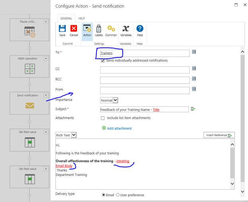The height and width of the screenshot is (202, 248).
Task: Open second Set field value dropdown arrow
Action: click(x=46, y=169)
